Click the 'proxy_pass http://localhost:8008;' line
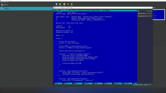 (75, 56)
